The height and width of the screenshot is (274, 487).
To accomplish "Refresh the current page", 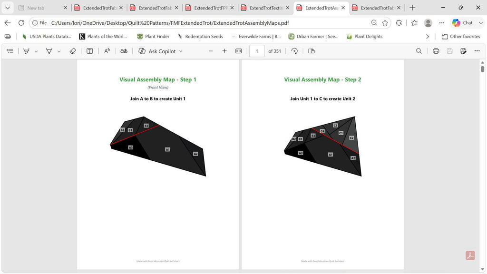I will pyautogui.click(x=21, y=23).
